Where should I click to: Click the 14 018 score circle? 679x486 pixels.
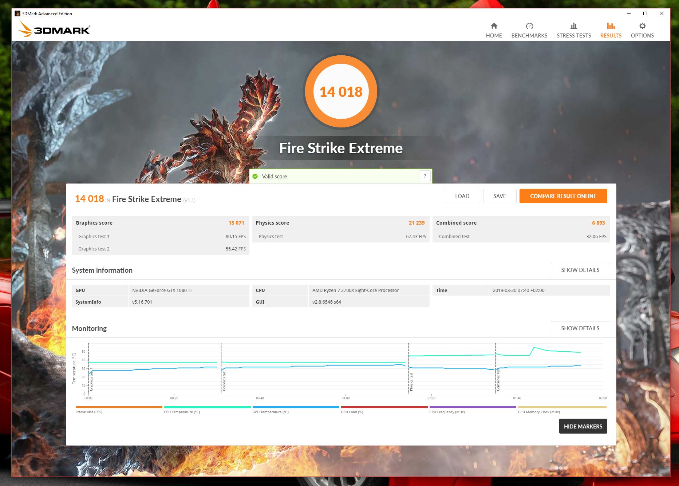point(341,91)
